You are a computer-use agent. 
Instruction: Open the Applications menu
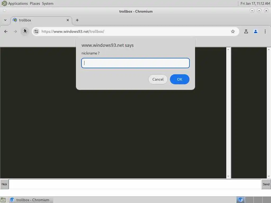[18, 3]
